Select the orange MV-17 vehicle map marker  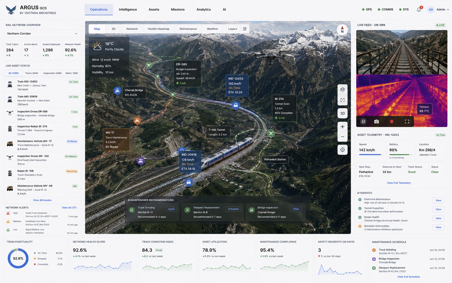(x=137, y=121)
